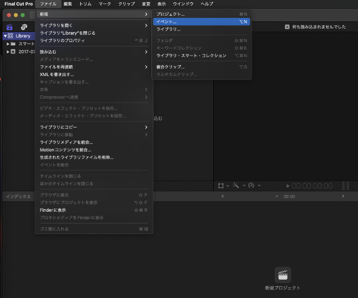Choose XMLを書き出す...
358x298 pixels.
pos(94,74)
